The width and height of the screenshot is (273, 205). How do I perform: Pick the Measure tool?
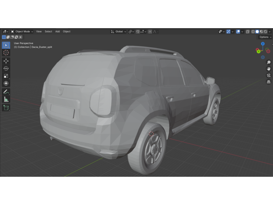pos(6,99)
